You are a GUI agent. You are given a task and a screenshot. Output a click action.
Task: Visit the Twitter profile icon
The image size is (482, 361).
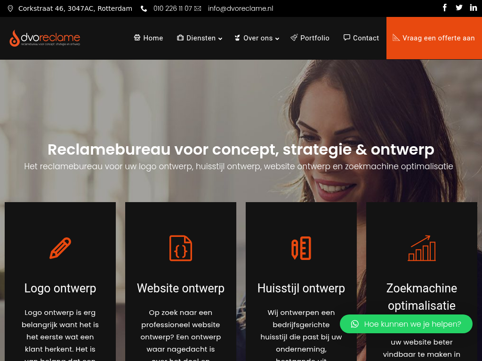459,8
